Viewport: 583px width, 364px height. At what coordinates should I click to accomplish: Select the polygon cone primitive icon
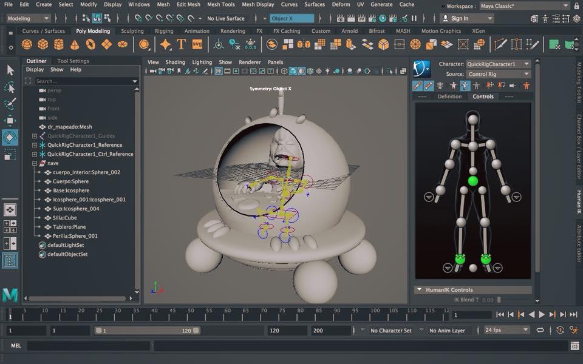tap(75, 44)
